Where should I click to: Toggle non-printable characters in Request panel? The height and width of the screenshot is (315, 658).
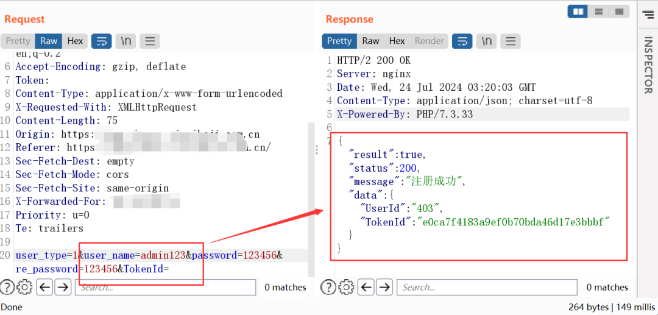[126, 41]
